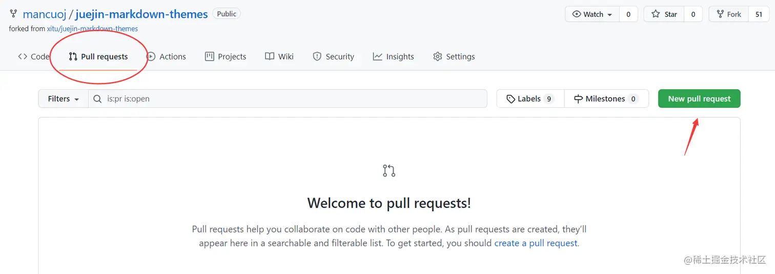Focus the is:pr is:open search field

[x=288, y=99]
